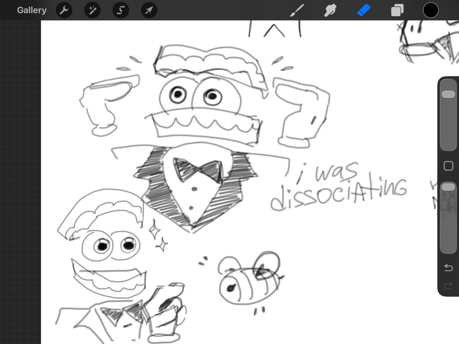Viewport: 459px width, 344px height.
Task: Select the Smudge tool
Action: 330,10
